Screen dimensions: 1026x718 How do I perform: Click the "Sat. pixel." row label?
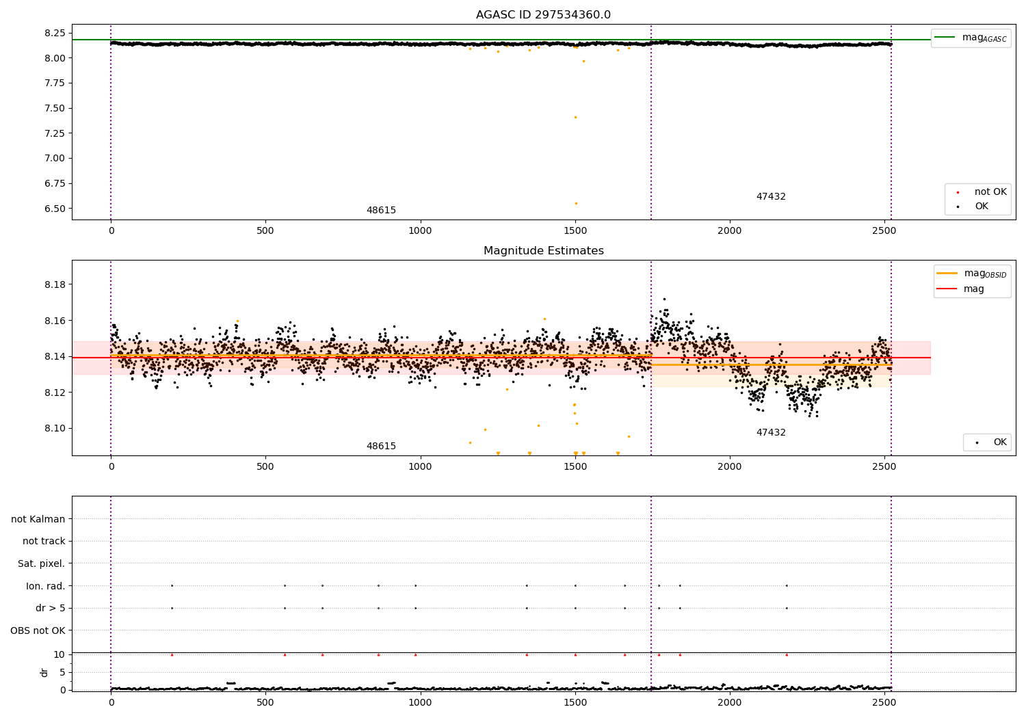click(x=42, y=563)
